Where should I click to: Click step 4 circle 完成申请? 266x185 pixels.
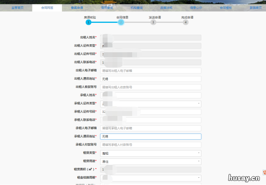point(186,22)
